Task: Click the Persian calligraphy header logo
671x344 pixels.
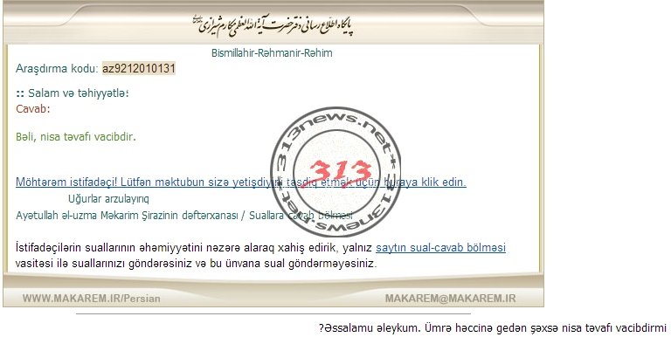Action: [x=273, y=25]
